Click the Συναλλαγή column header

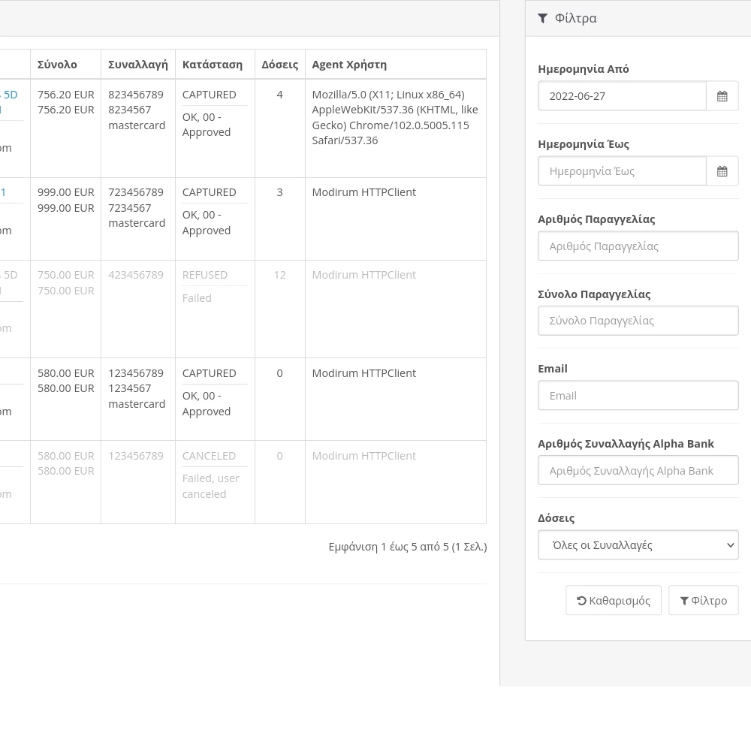(x=137, y=65)
